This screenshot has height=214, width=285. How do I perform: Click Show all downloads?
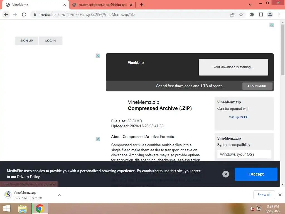pos(264,195)
